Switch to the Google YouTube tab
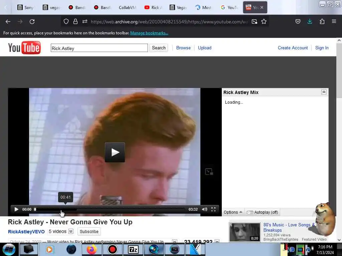 229,7
